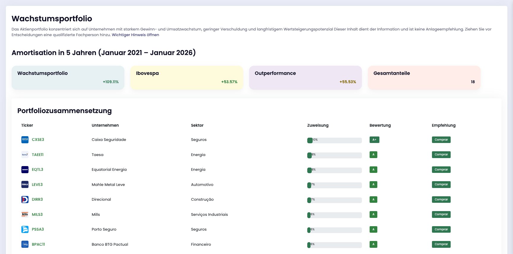Click Comprar button for Porto Seguro
The image size is (513, 254).
(x=441, y=229)
